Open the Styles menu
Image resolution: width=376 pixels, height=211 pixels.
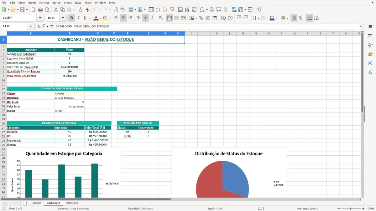[x=56, y=3]
